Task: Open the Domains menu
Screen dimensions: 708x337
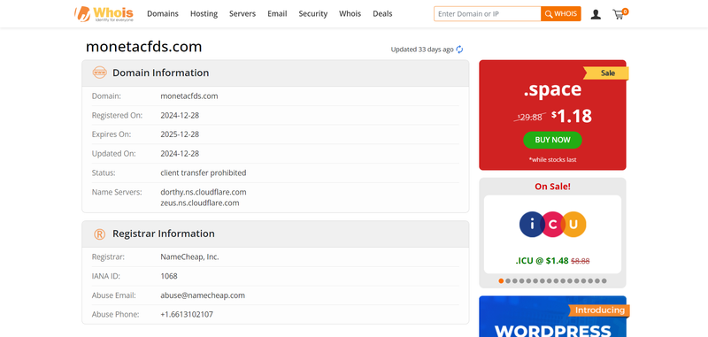Action: point(163,13)
